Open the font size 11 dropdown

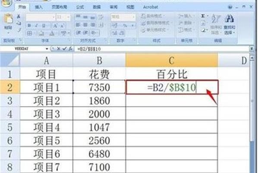tap(68, 17)
